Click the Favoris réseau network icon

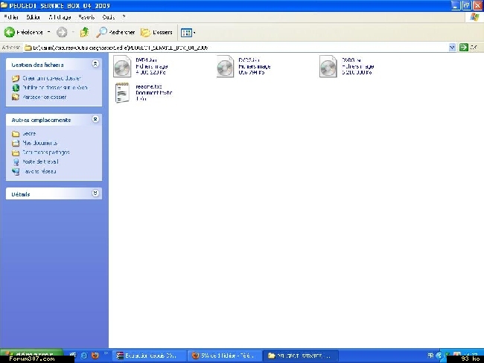pyautogui.click(x=16, y=172)
